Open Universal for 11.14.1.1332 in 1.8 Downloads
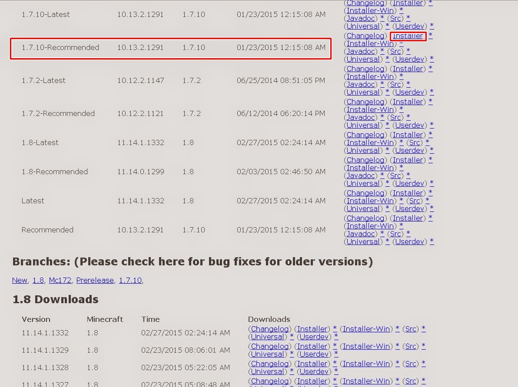Viewport: 518px width, 387px height. pyautogui.click(x=268, y=337)
